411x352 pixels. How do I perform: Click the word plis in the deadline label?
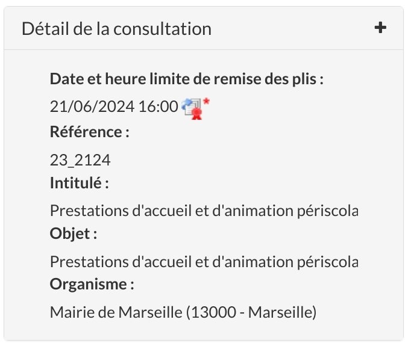(x=304, y=79)
